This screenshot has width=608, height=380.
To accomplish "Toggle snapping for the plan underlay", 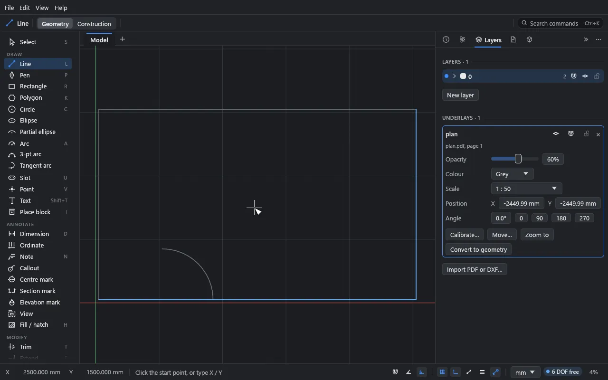I will [571, 134].
